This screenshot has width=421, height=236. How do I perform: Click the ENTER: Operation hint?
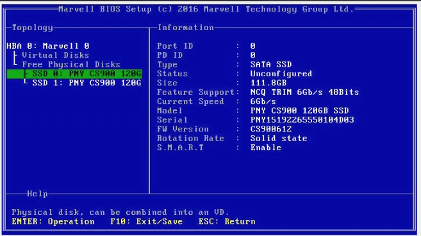click(x=53, y=221)
